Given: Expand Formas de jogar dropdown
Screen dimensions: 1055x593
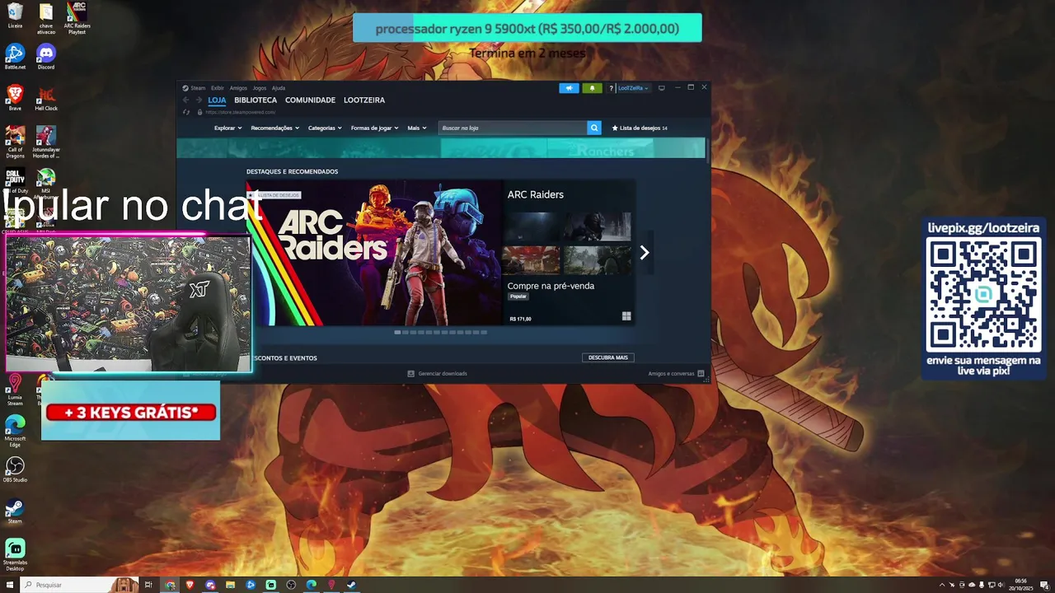Looking at the screenshot, I should coord(374,128).
